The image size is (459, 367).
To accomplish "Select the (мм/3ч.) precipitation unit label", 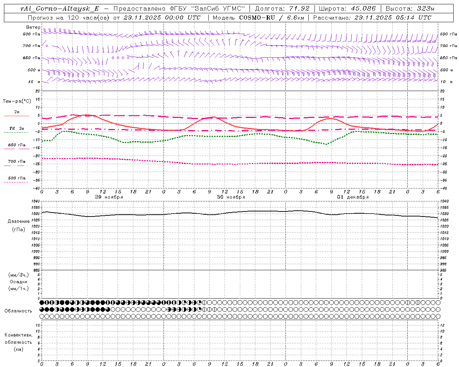I will point(18,275).
